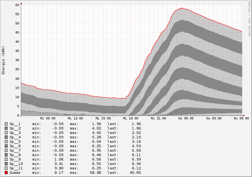Screen dimensions: 252x177
Task: Click the Sp__1 legend color box
Action: (x=6, y=124)
